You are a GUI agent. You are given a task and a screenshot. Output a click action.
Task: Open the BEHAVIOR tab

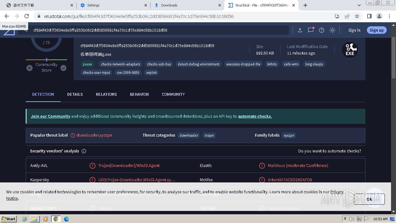(139, 94)
